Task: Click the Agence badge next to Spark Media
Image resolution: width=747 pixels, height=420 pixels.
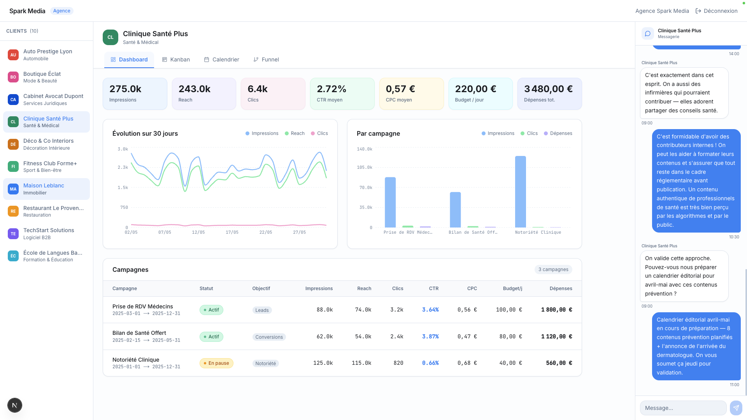Action: [x=61, y=11]
